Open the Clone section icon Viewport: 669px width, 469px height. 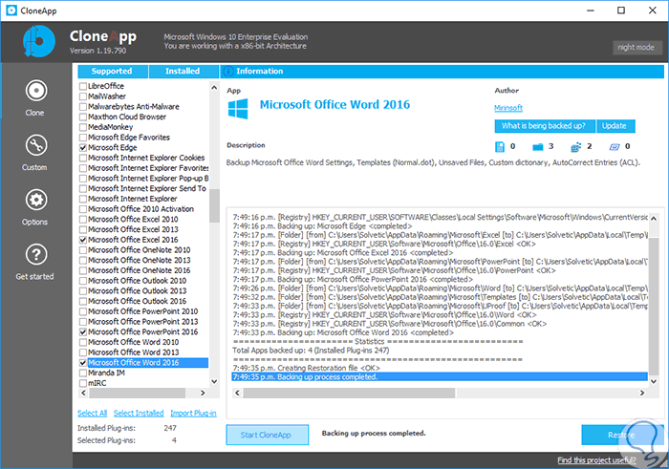[x=36, y=91]
